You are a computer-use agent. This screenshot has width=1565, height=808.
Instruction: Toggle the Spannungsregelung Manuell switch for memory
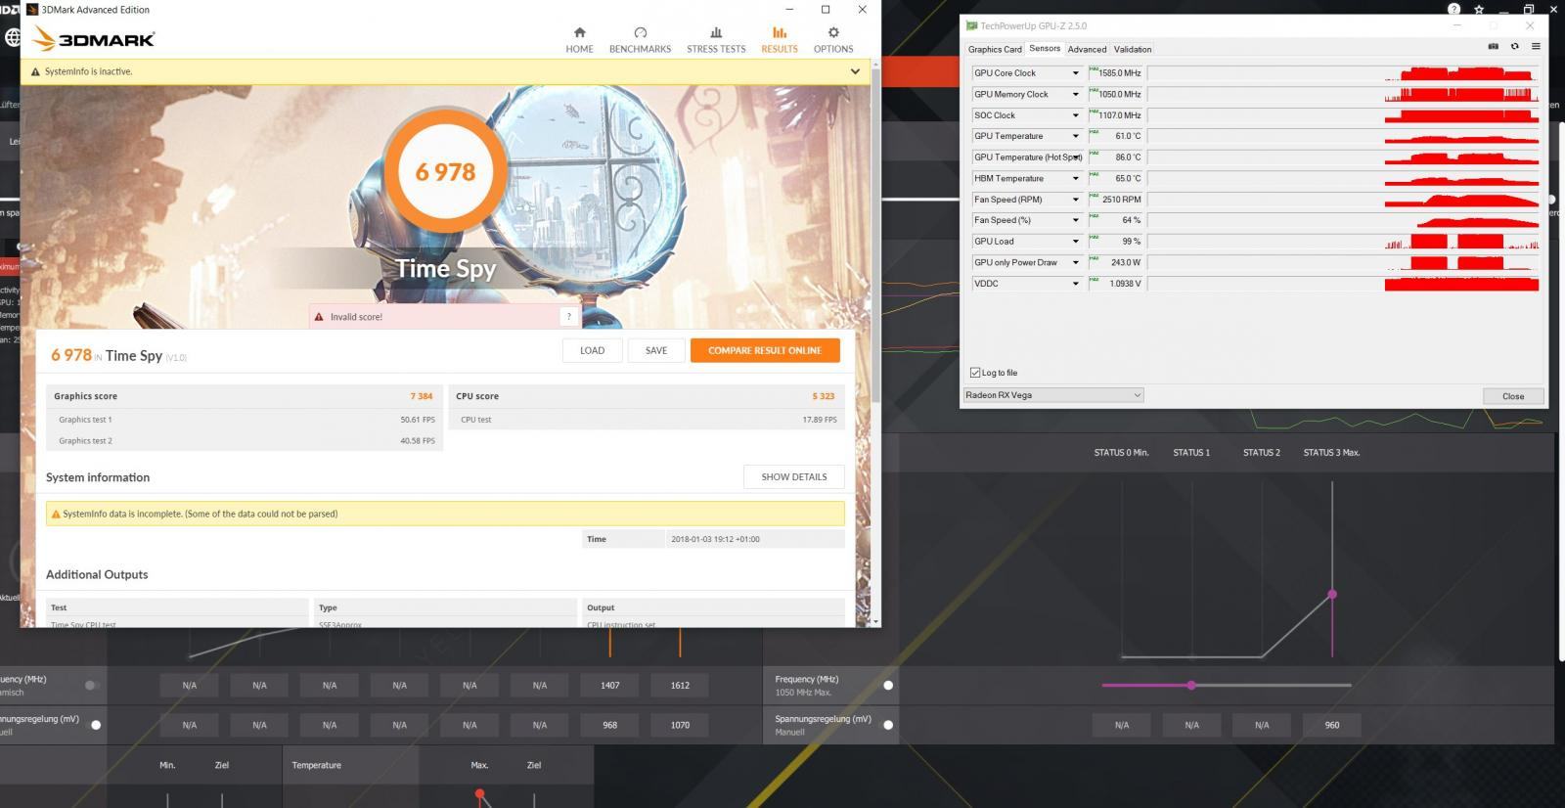click(x=888, y=725)
